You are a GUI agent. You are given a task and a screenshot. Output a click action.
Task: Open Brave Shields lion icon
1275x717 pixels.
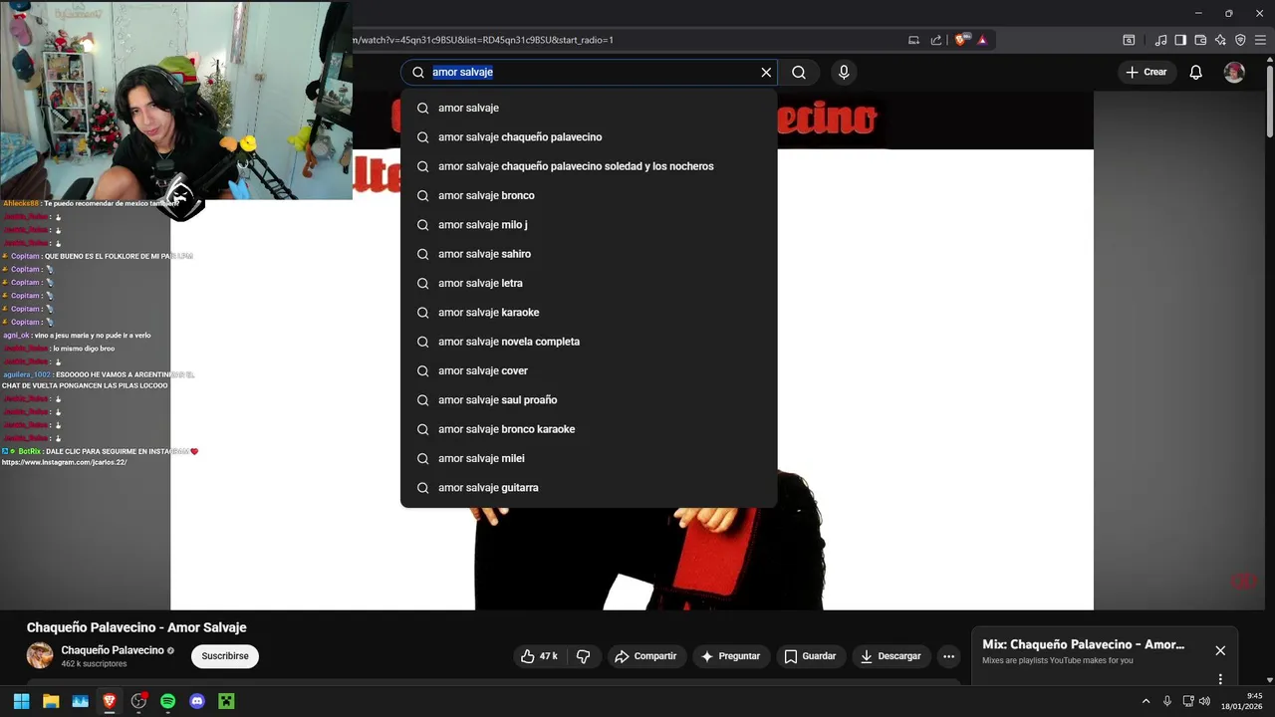(x=960, y=40)
